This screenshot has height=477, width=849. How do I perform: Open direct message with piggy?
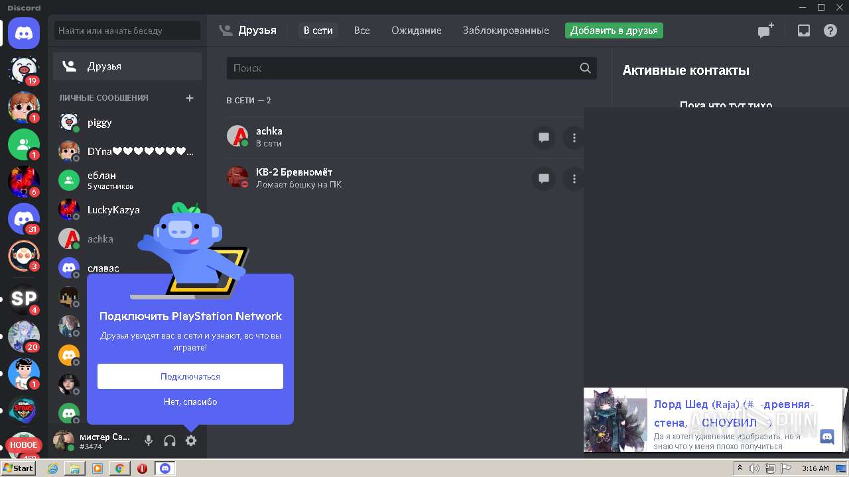click(x=127, y=123)
